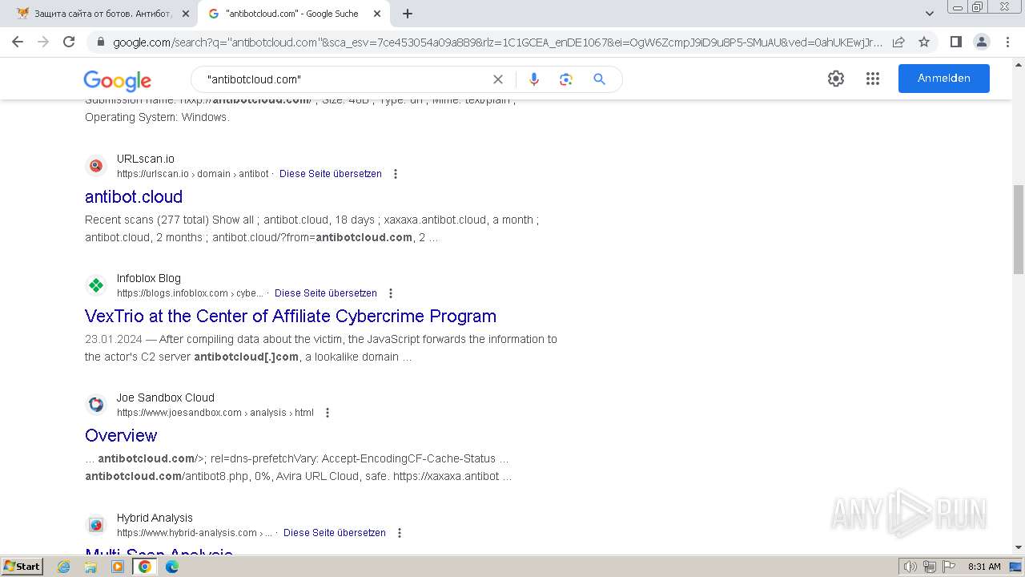Share this page icon in address bar
This screenshot has height=577, width=1025.
click(898, 42)
